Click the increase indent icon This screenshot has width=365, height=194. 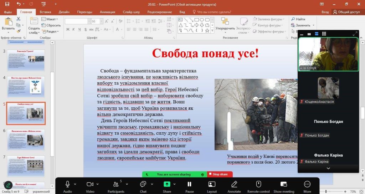tap(154, 21)
